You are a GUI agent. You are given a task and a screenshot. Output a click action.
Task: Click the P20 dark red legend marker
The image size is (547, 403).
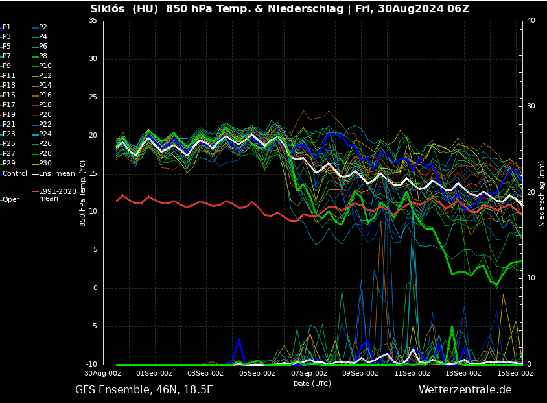35,115
